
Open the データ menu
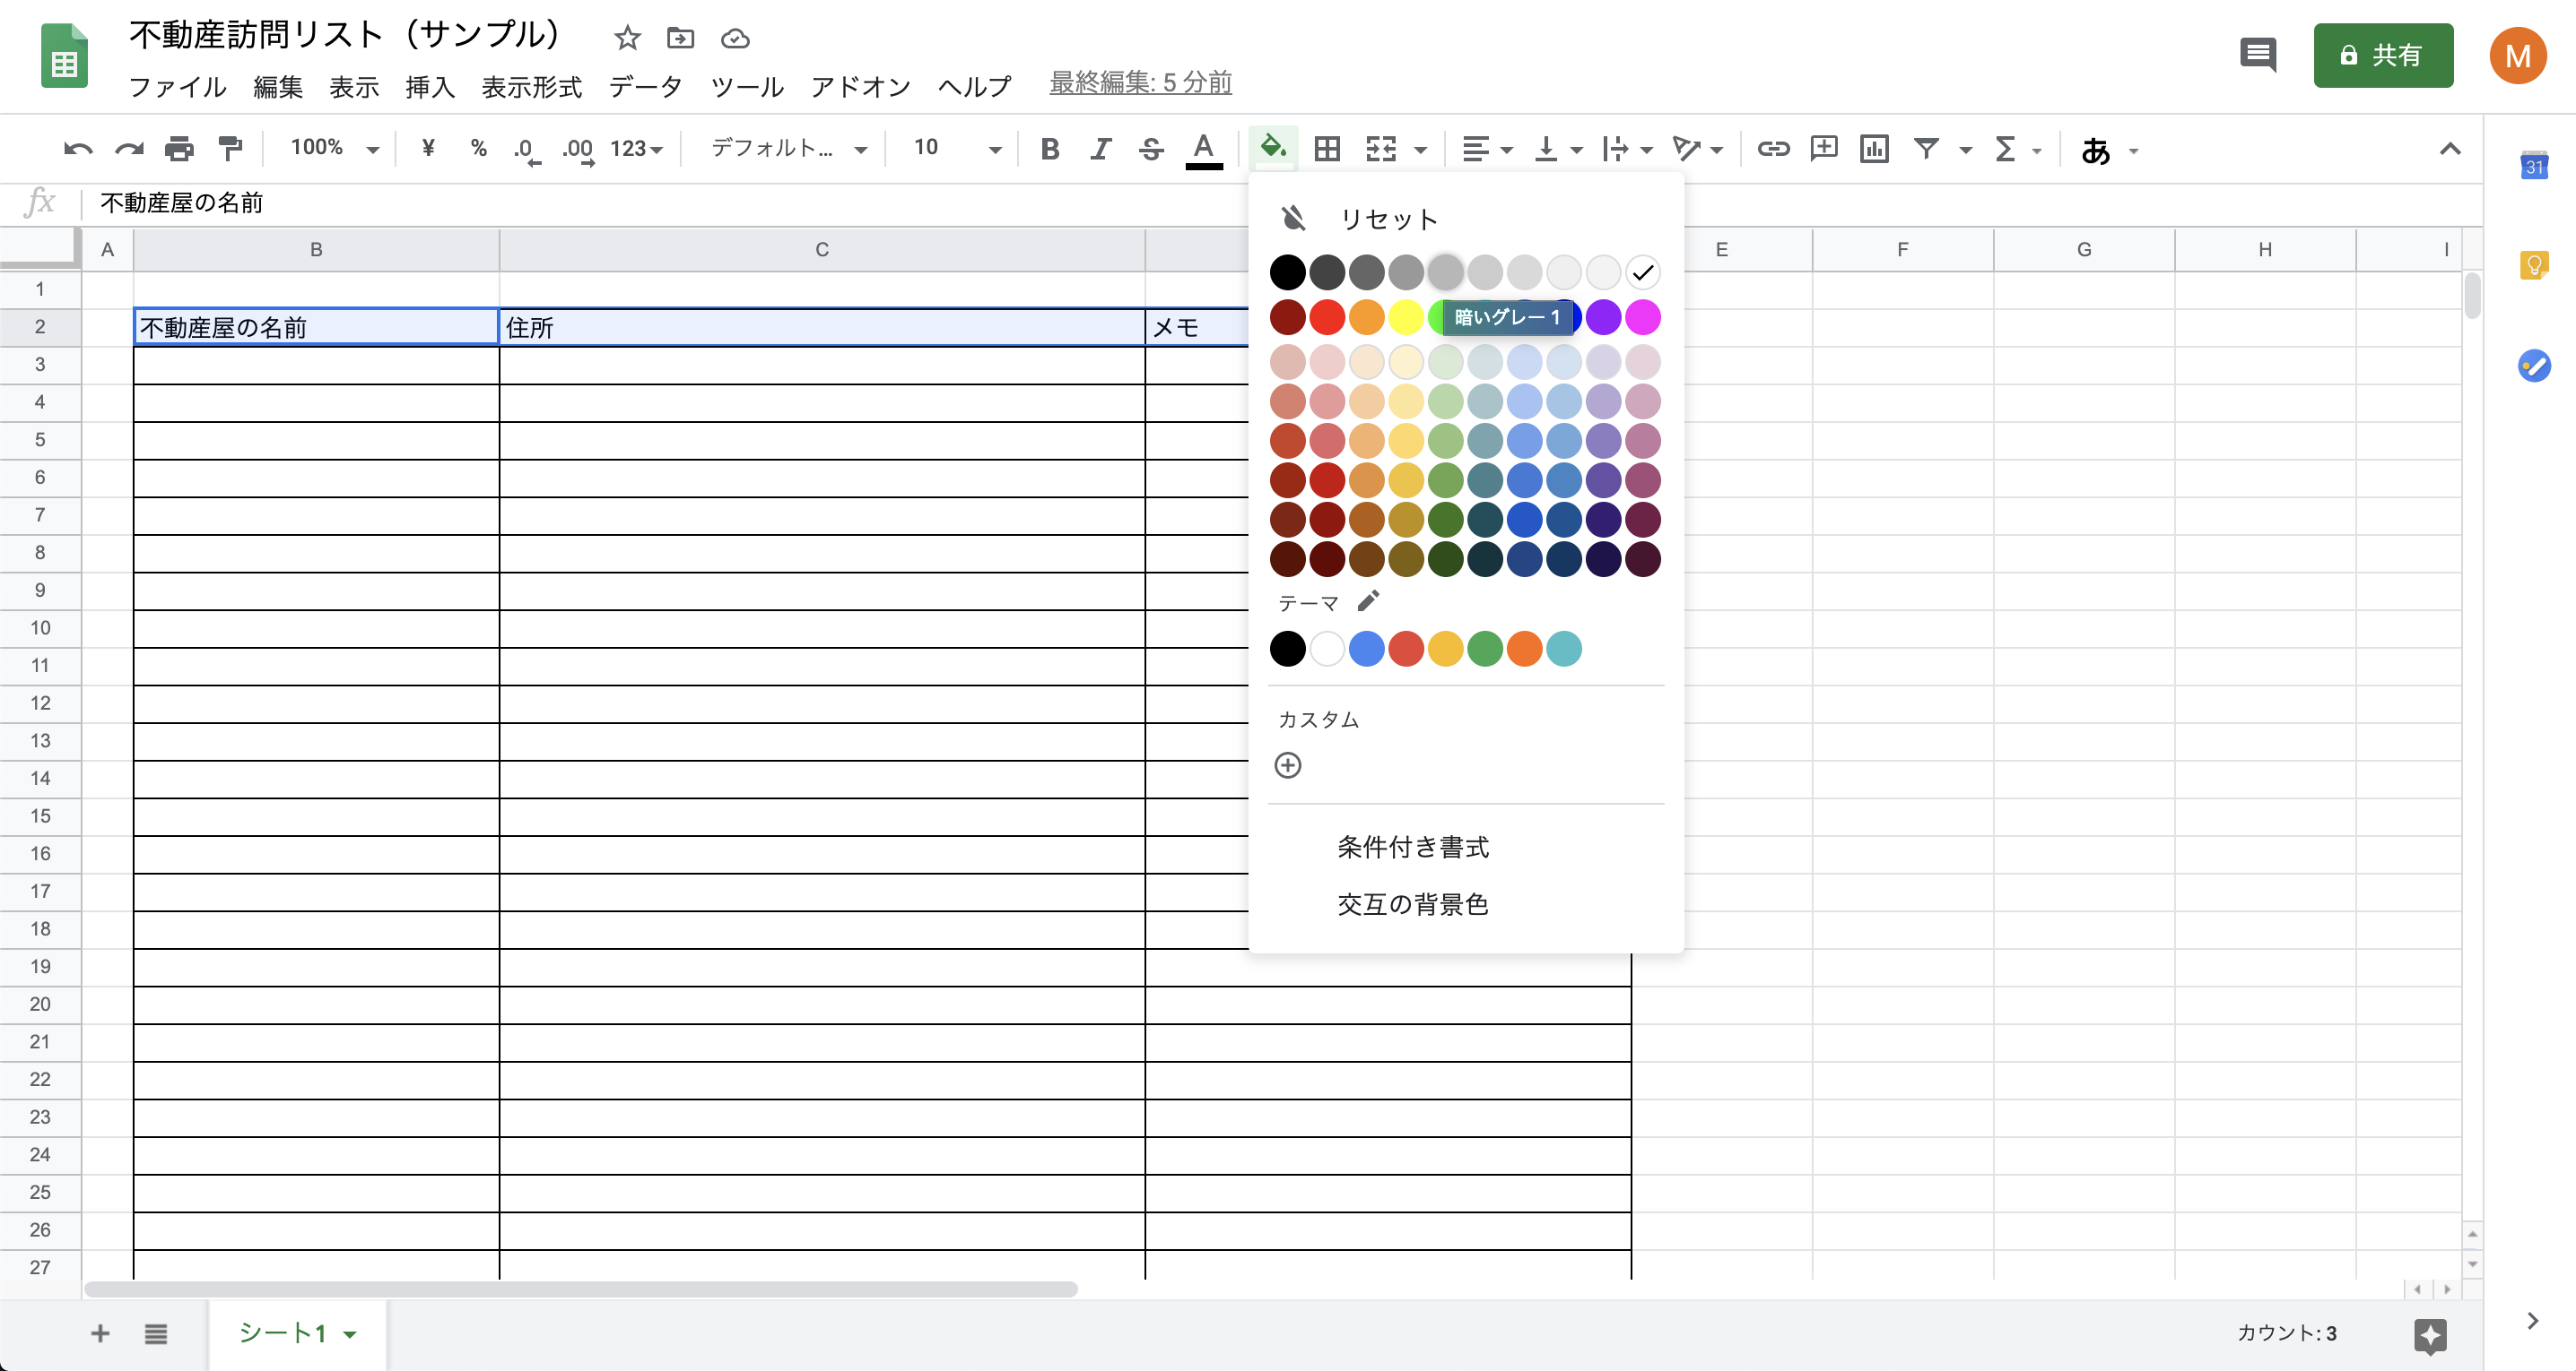[x=645, y=87]
